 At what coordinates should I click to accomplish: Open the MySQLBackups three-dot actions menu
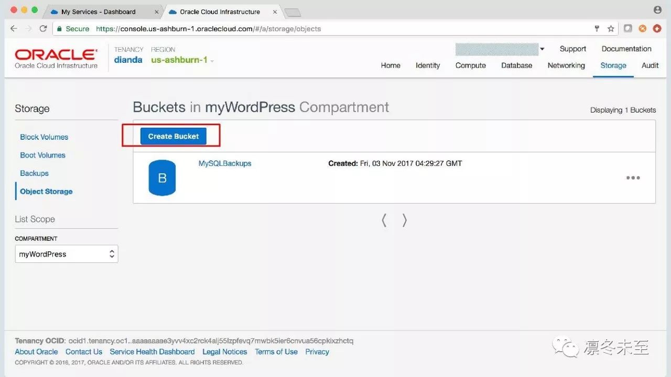(x=633, y=178)
